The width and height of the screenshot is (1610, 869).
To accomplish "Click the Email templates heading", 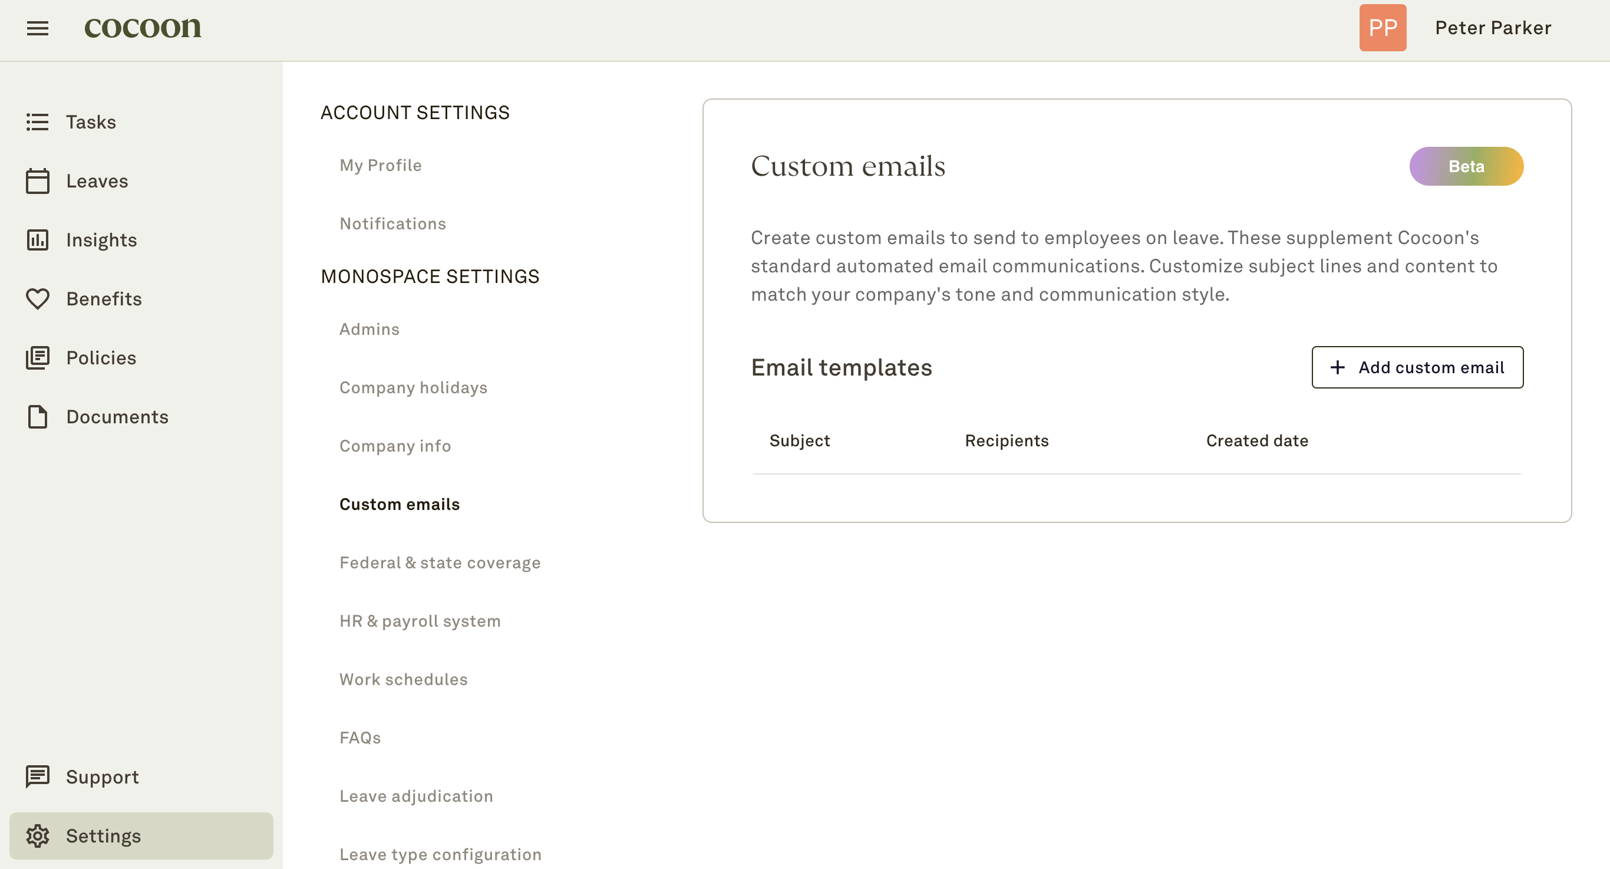I will pos(842,368).
